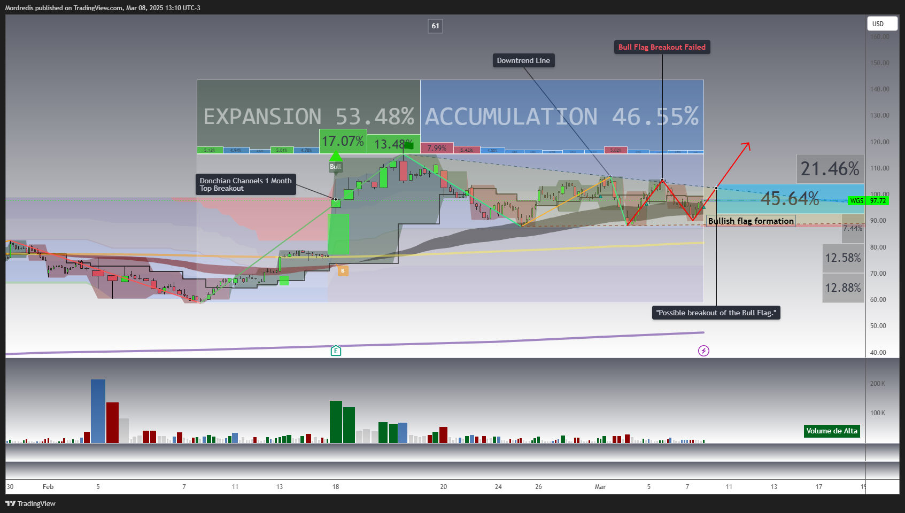Click the 45.64% projection label

pyautogui.click(x=790, y=199)
